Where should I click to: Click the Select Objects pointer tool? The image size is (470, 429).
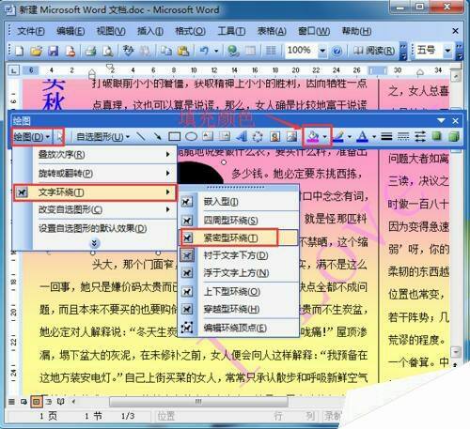[59, 136]
